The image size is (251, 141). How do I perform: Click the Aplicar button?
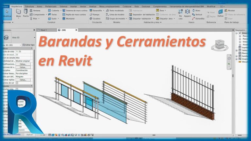point(29,134)
